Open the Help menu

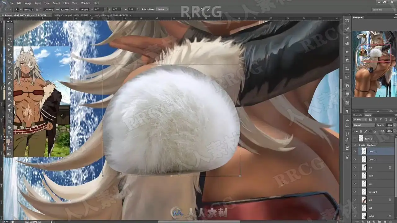[96, 3]
